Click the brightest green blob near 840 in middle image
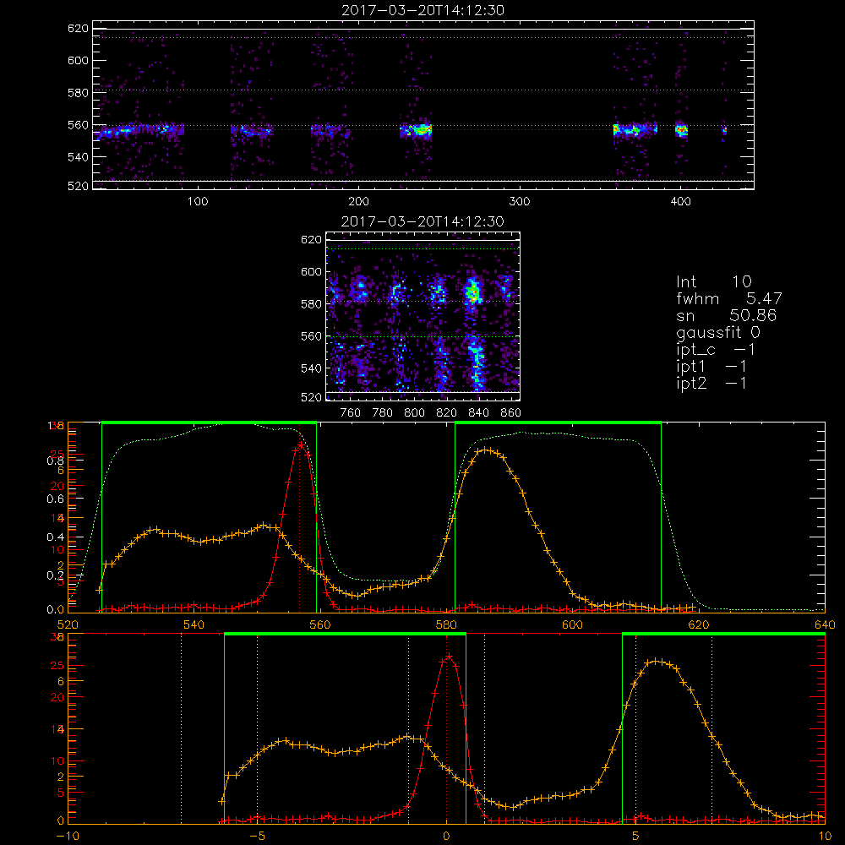The width and height of the screenshot is (845, 845). [473, 292]
